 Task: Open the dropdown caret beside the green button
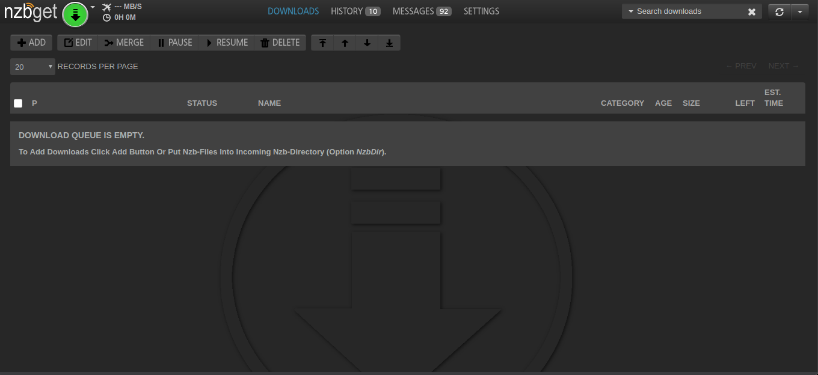pyautogui.click(x=93, y=7)
